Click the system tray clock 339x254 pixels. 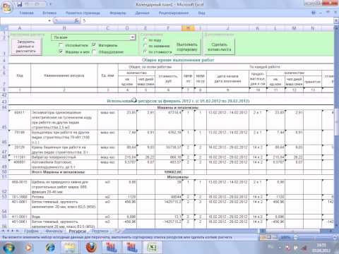click(321, 248)
